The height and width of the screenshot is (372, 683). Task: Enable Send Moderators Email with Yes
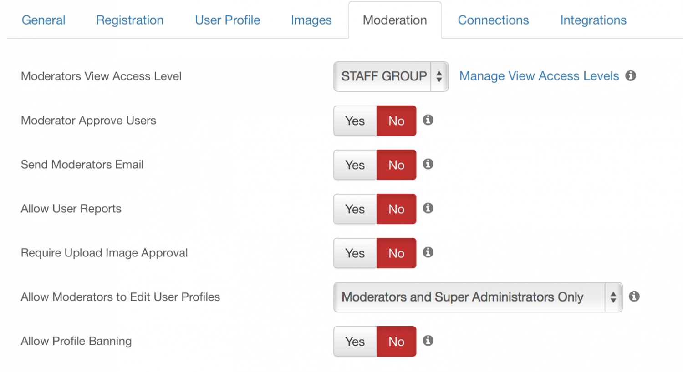355,165
